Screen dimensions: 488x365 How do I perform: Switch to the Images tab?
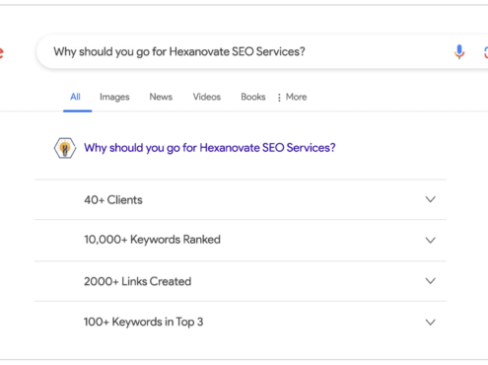(114, 97)
